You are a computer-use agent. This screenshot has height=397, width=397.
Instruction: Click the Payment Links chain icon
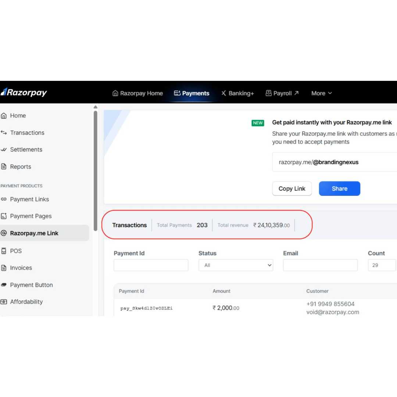[x=4, y=199]
